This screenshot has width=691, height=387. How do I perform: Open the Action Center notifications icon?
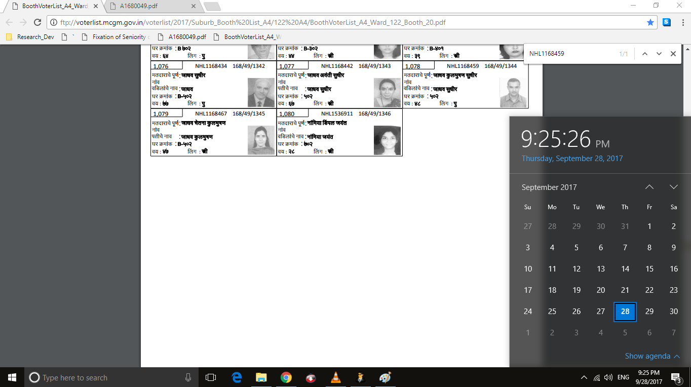point(676,377)
